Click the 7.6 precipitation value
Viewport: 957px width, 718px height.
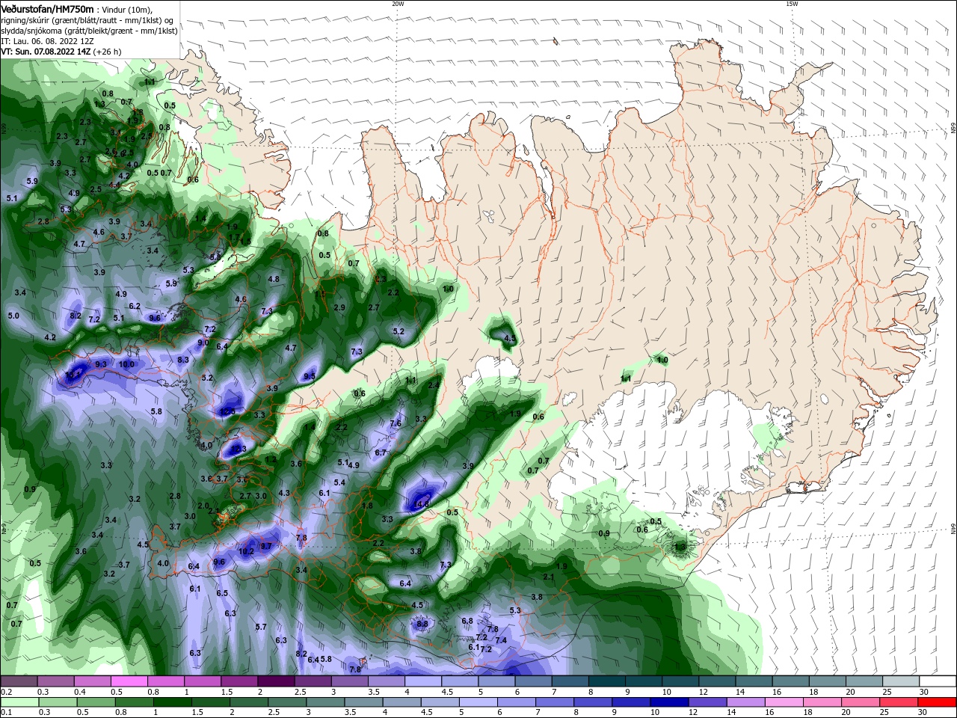(x=396, y=423)
